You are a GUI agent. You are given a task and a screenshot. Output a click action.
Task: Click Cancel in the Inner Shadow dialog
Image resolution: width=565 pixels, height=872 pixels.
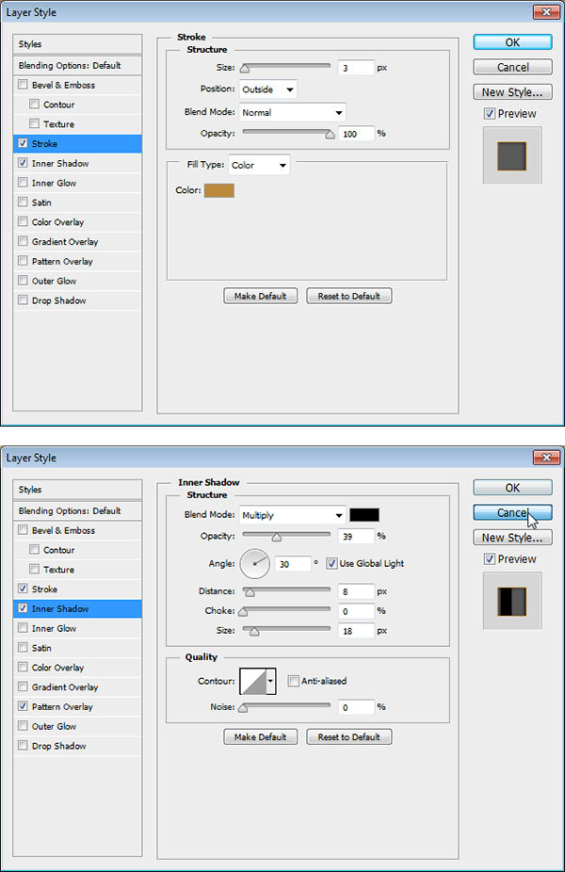point(512,512)
